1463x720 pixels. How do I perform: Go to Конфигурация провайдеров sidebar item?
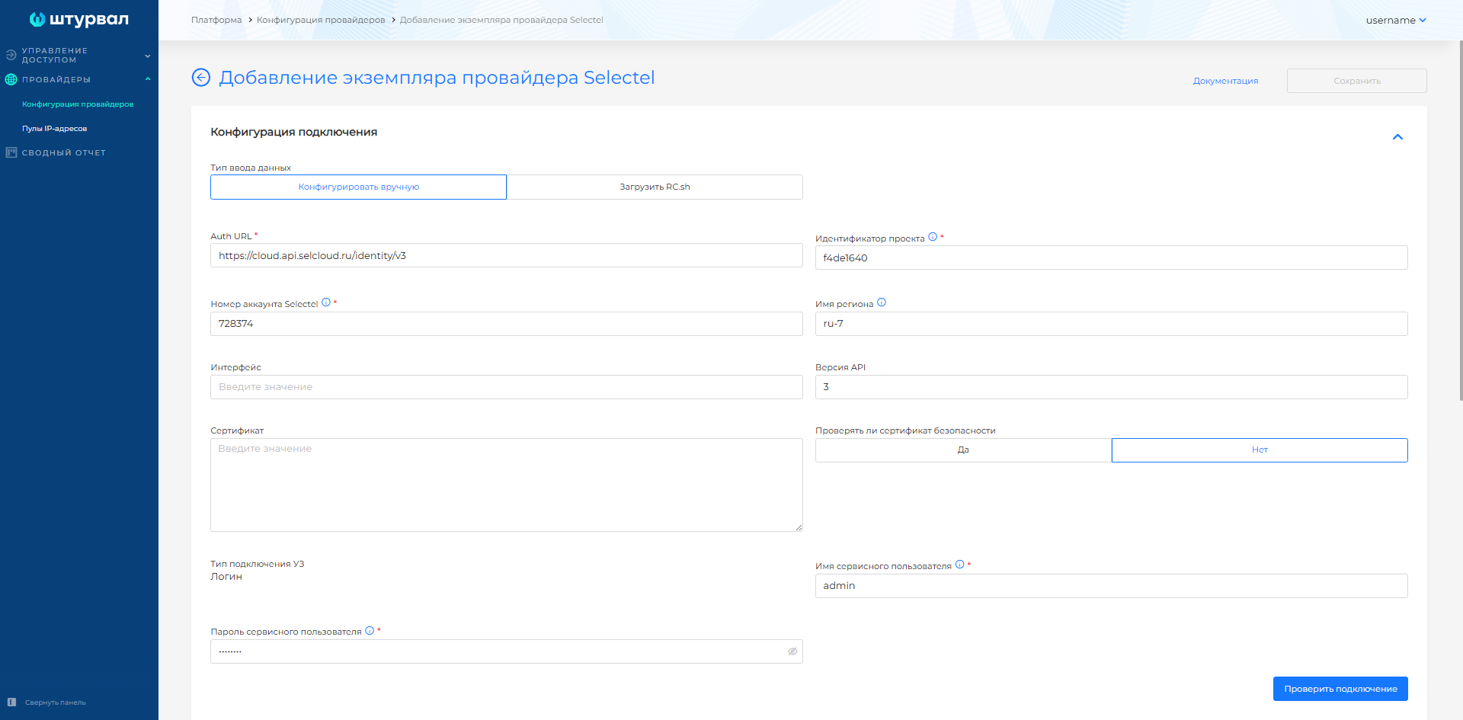[78, 104]
